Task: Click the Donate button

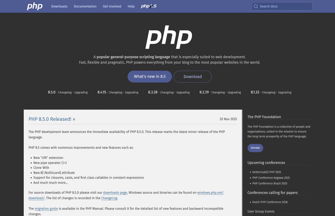Action: pos(255,148)
